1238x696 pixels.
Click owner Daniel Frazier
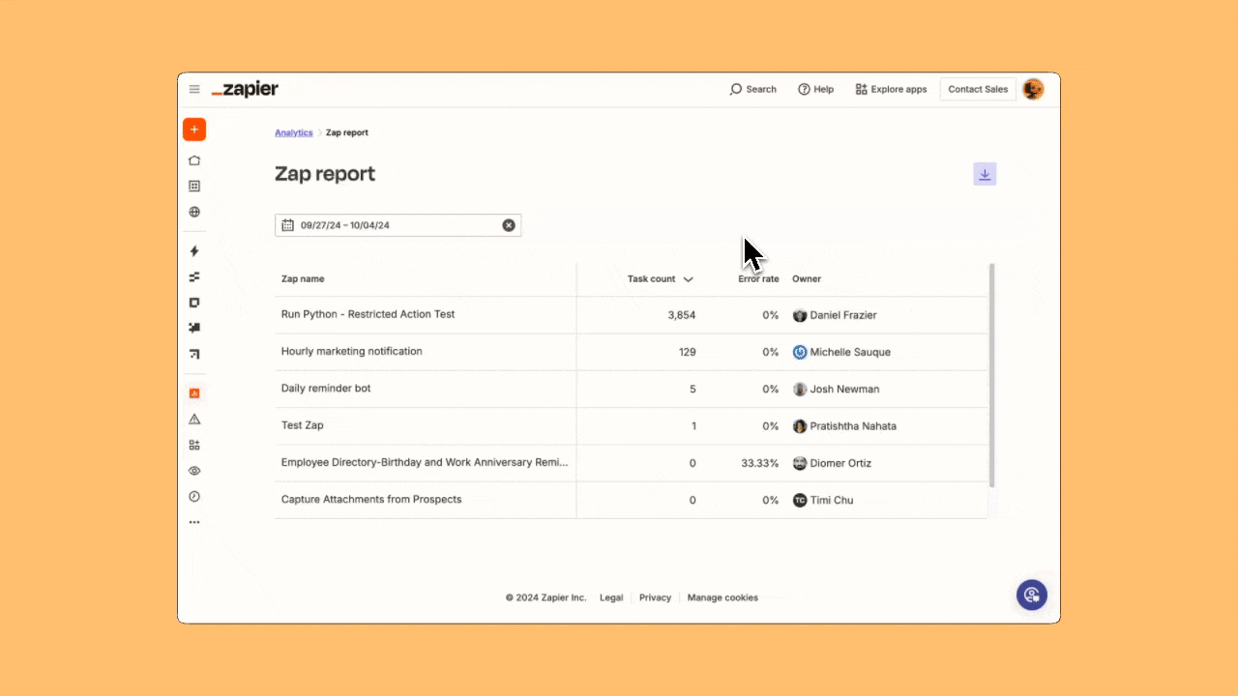pos(835,315)
